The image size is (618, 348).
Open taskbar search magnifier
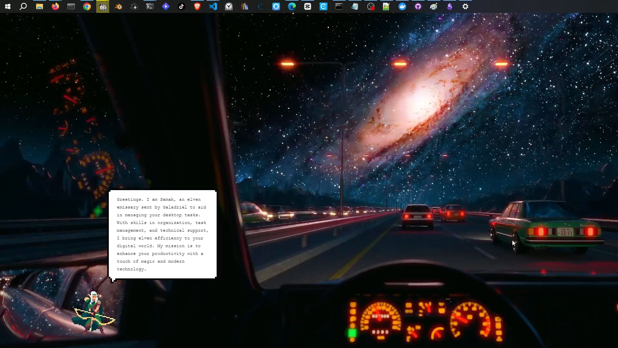[23, 6]
